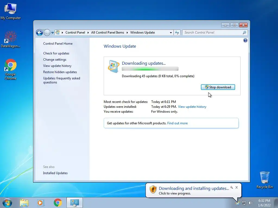
Task: Click the grayed Forward navigation arrow
Action: [x=47, y=32]
